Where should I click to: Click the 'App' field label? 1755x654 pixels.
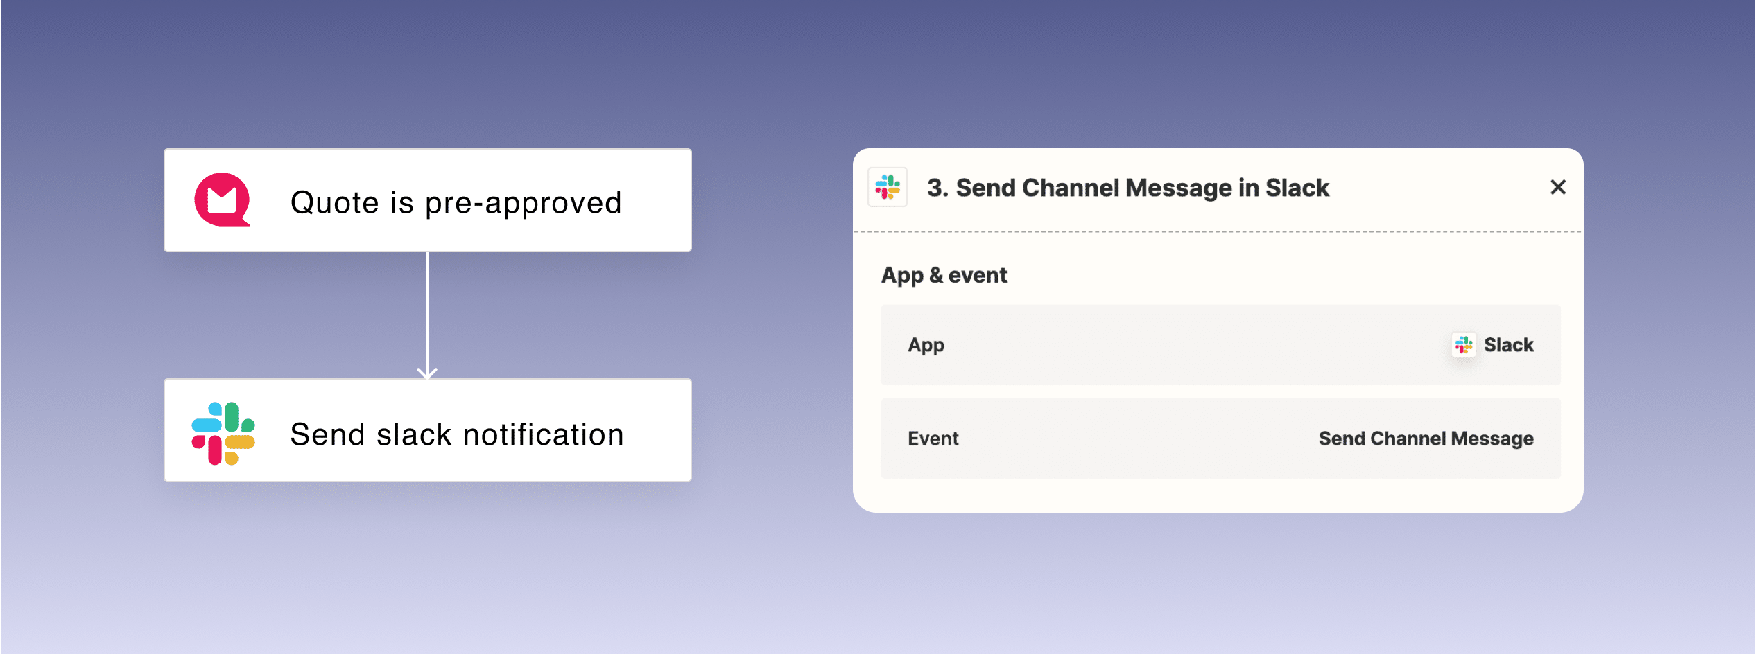coord(926,345)
